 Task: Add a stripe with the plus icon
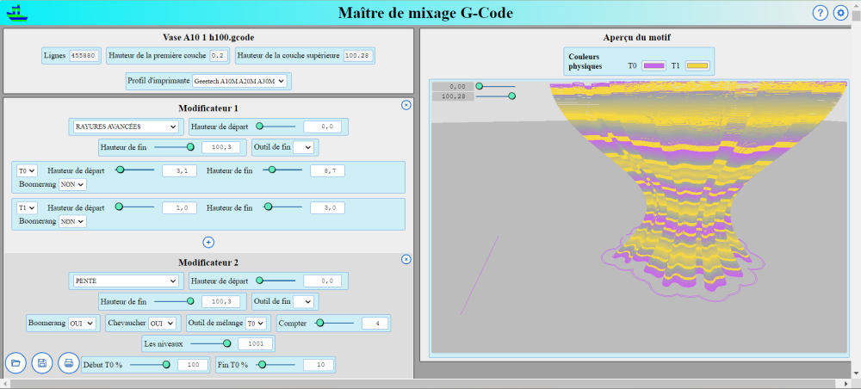[x=208, y=242]
